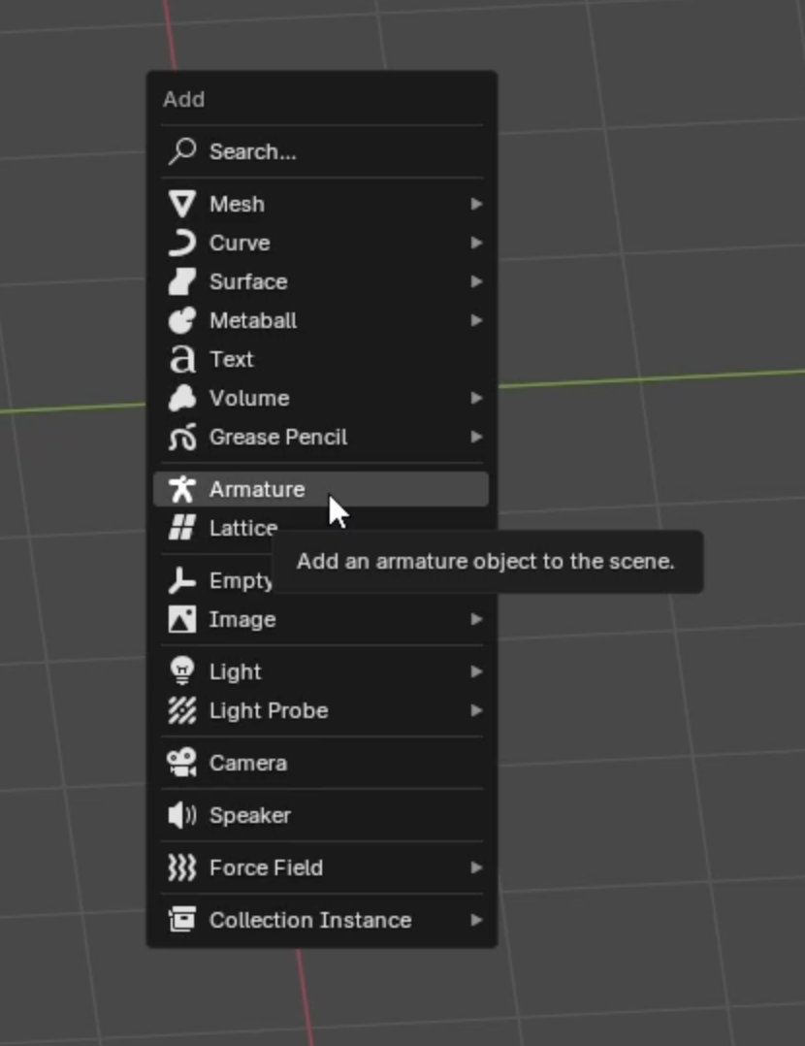Expand the Surface submenu arrow

pyautogui.click(x=476, y=281)
